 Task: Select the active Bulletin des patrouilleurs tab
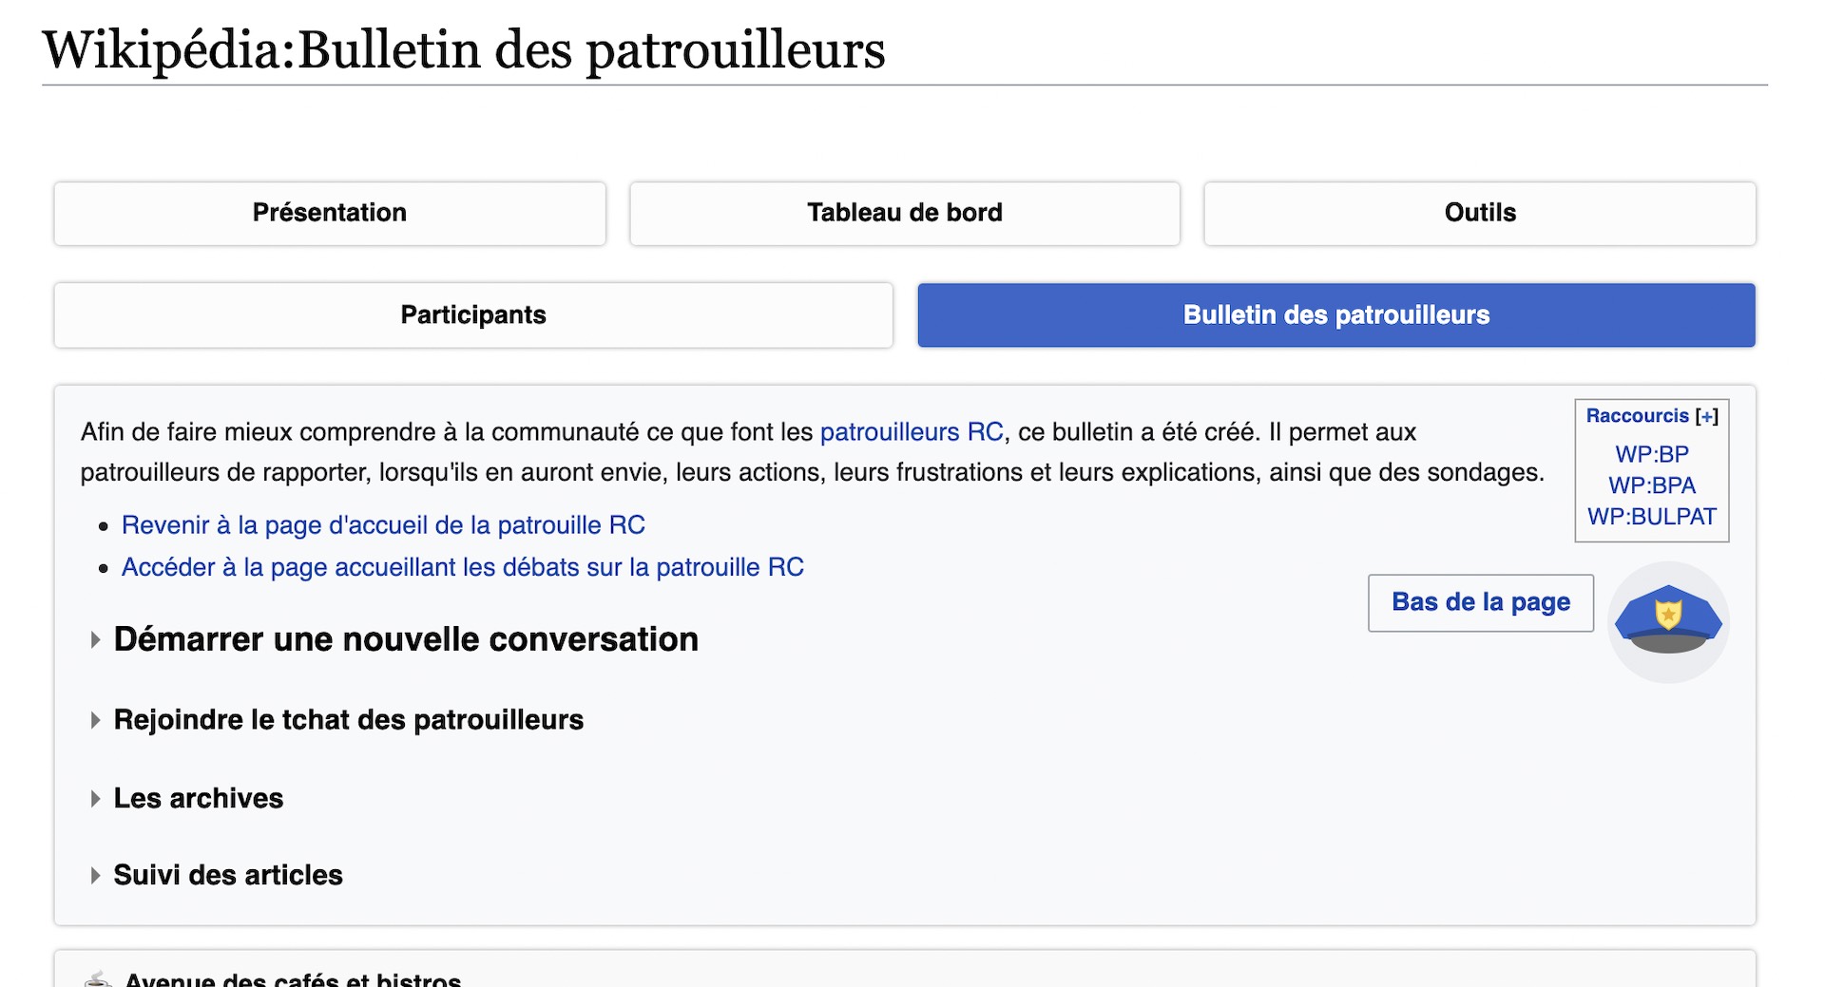click(x=1336, y=314)
